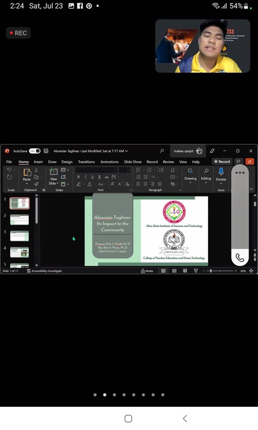Collapse the ribbon with the chevron
Screen dimensions: 258x430
252,189
